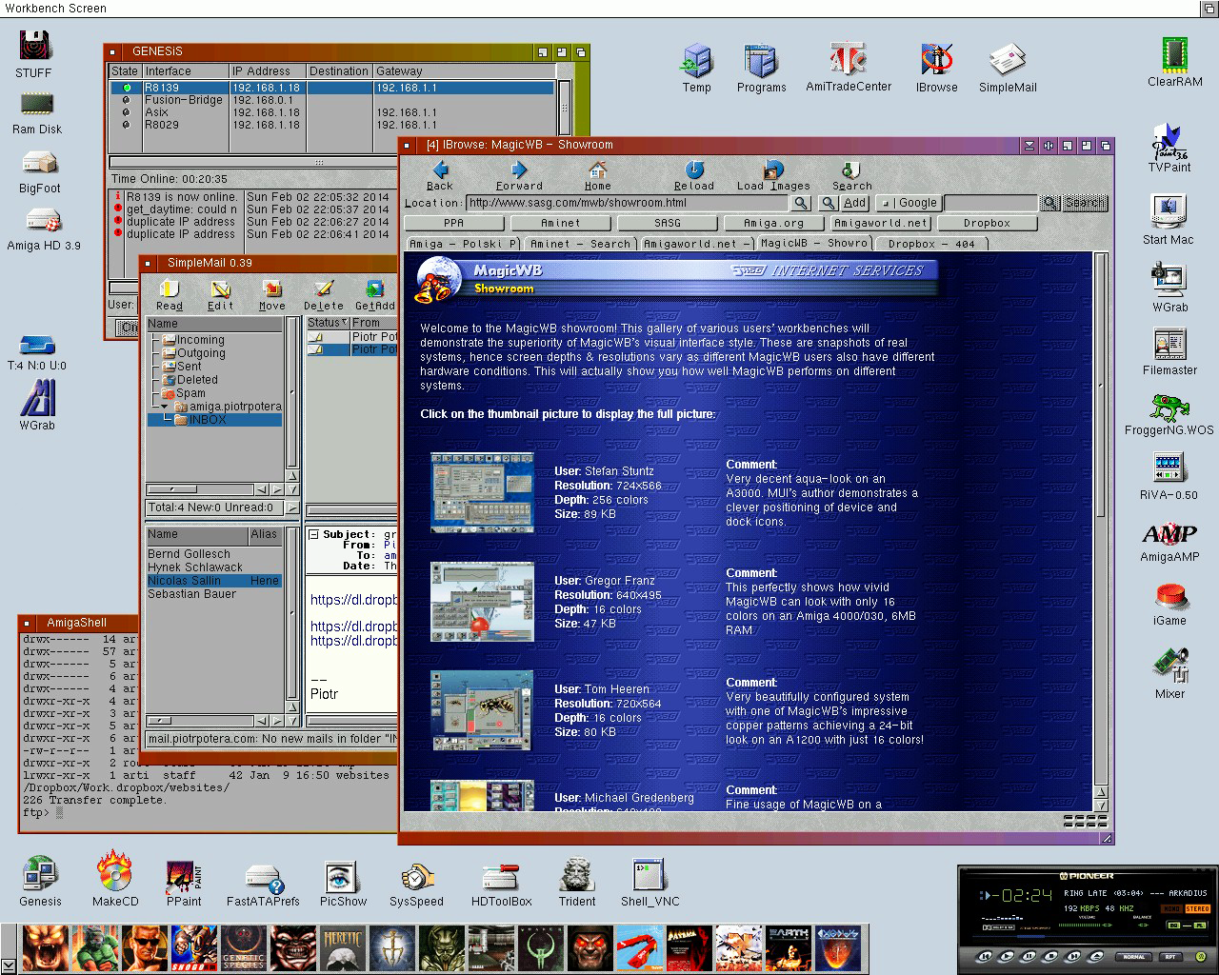Toggle the PL playlist button in player

(x=1200, y=925)
